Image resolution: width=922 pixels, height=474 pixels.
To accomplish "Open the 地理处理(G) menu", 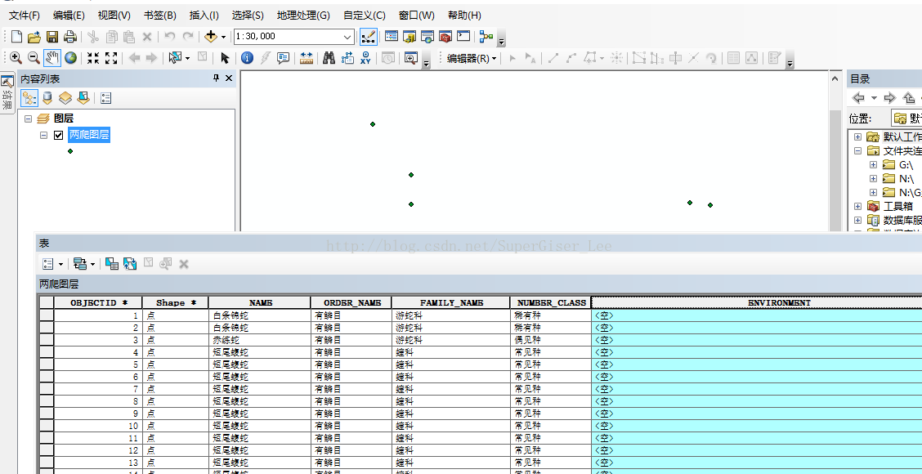I will (x=303, y=16).
